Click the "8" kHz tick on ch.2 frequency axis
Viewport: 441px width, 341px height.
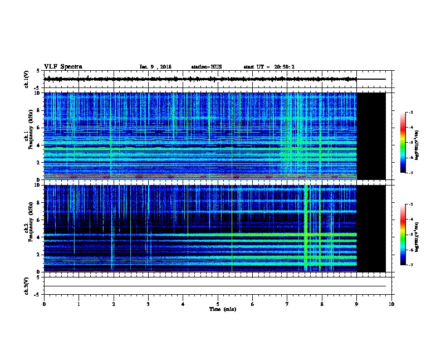[39, 202]
